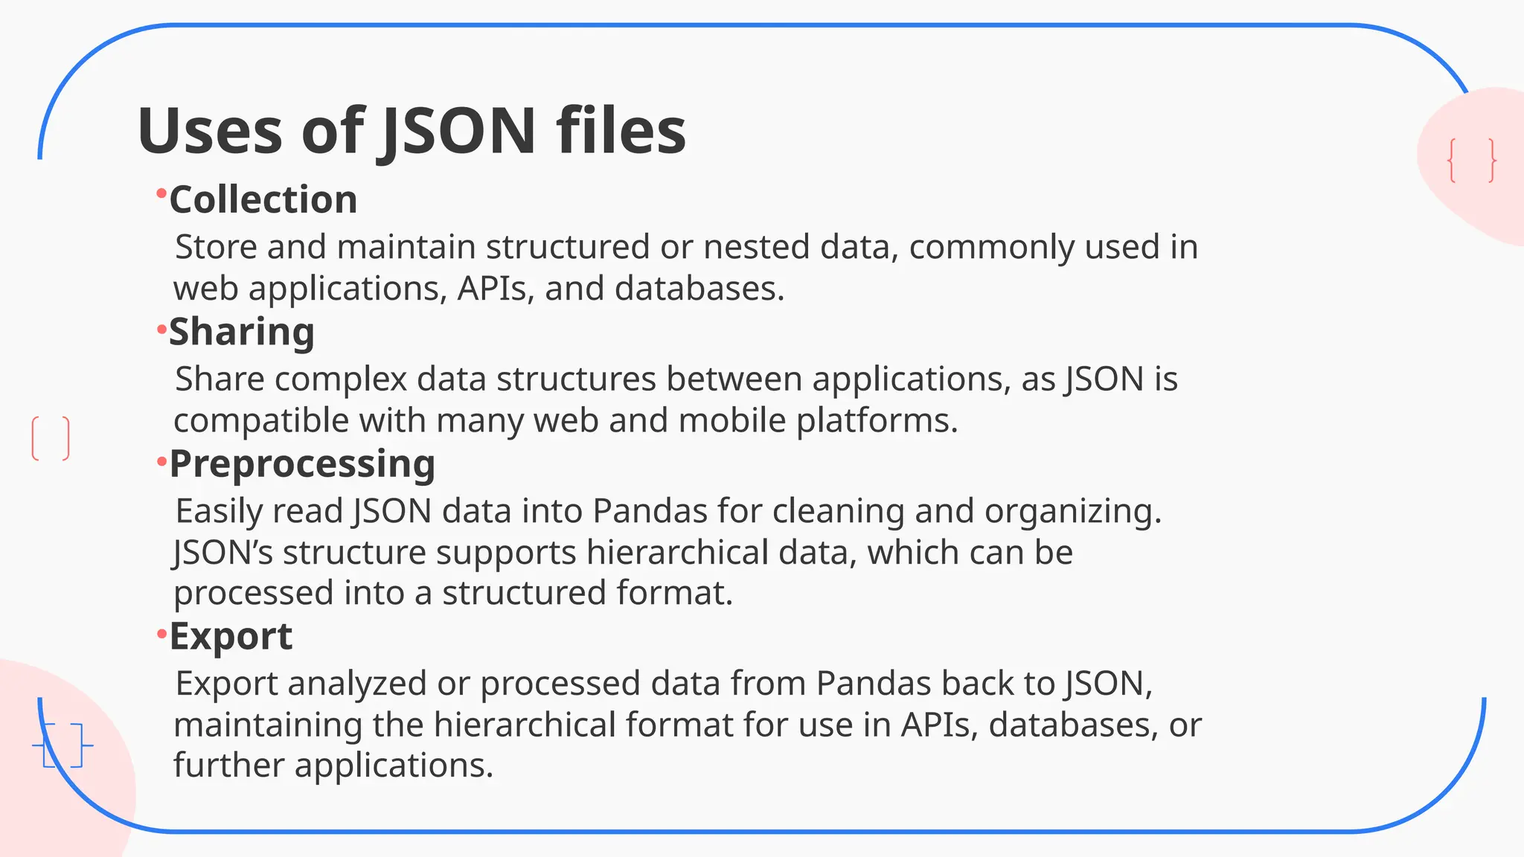This screenshot has width=1524, height=857.
Task: Click the red bullet dot before Export
Action: click(x=161, y=634)
